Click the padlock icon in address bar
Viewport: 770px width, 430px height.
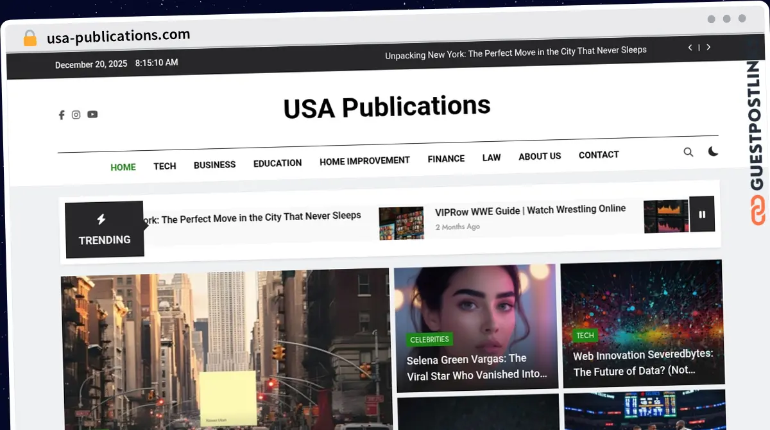(30, 39)
